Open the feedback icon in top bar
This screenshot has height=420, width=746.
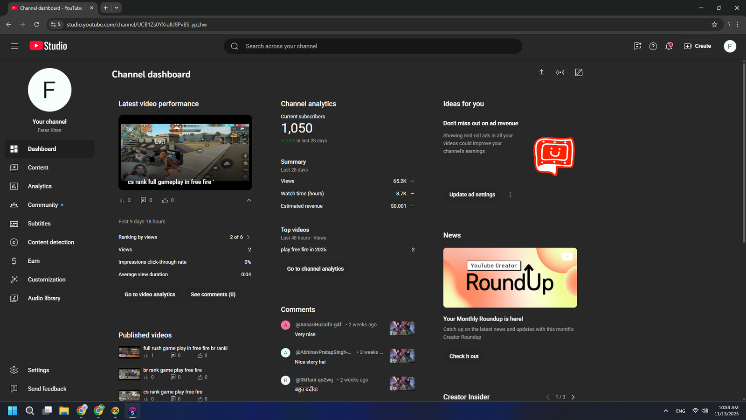pos(637,46)
